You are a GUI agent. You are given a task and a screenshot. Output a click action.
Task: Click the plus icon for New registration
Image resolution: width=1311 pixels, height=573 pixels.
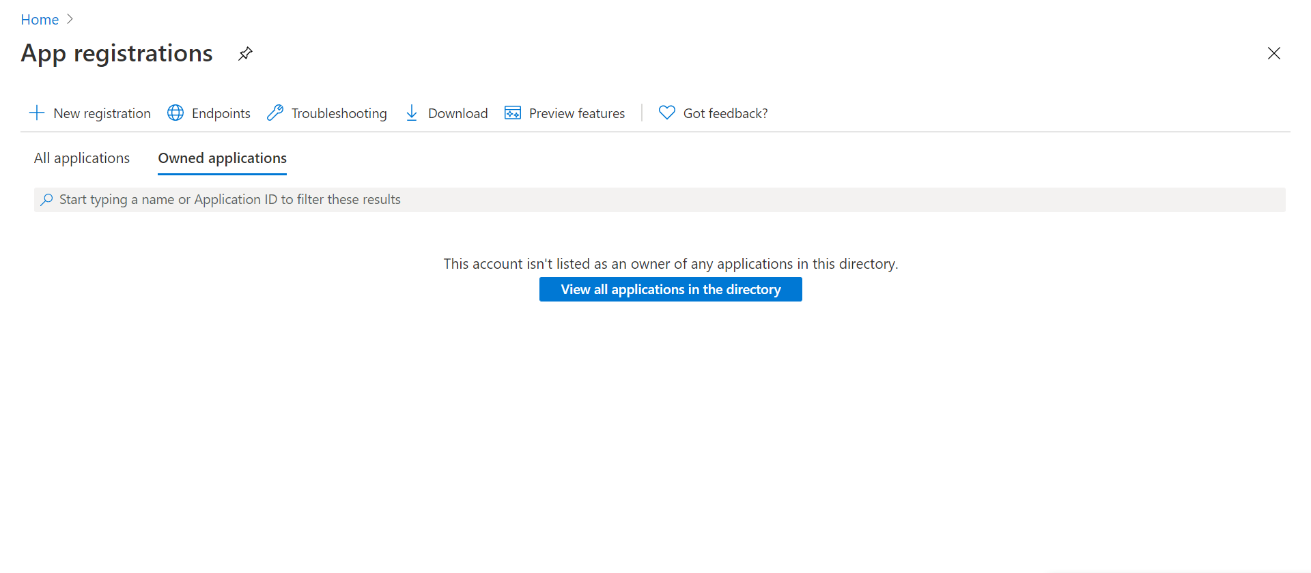37,113
